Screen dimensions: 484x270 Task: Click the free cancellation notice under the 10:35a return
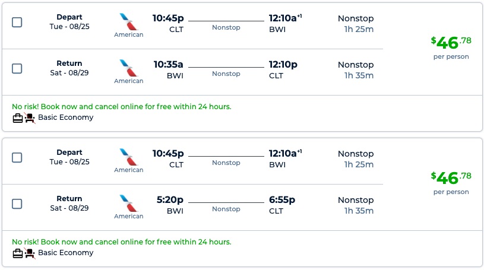[x=121, y=107]
